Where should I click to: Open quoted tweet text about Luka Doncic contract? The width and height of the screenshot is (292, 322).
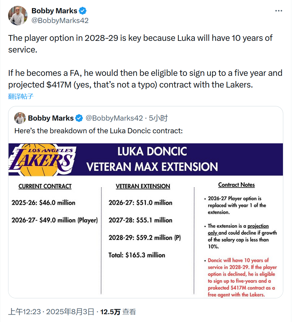tap(98, 131)
